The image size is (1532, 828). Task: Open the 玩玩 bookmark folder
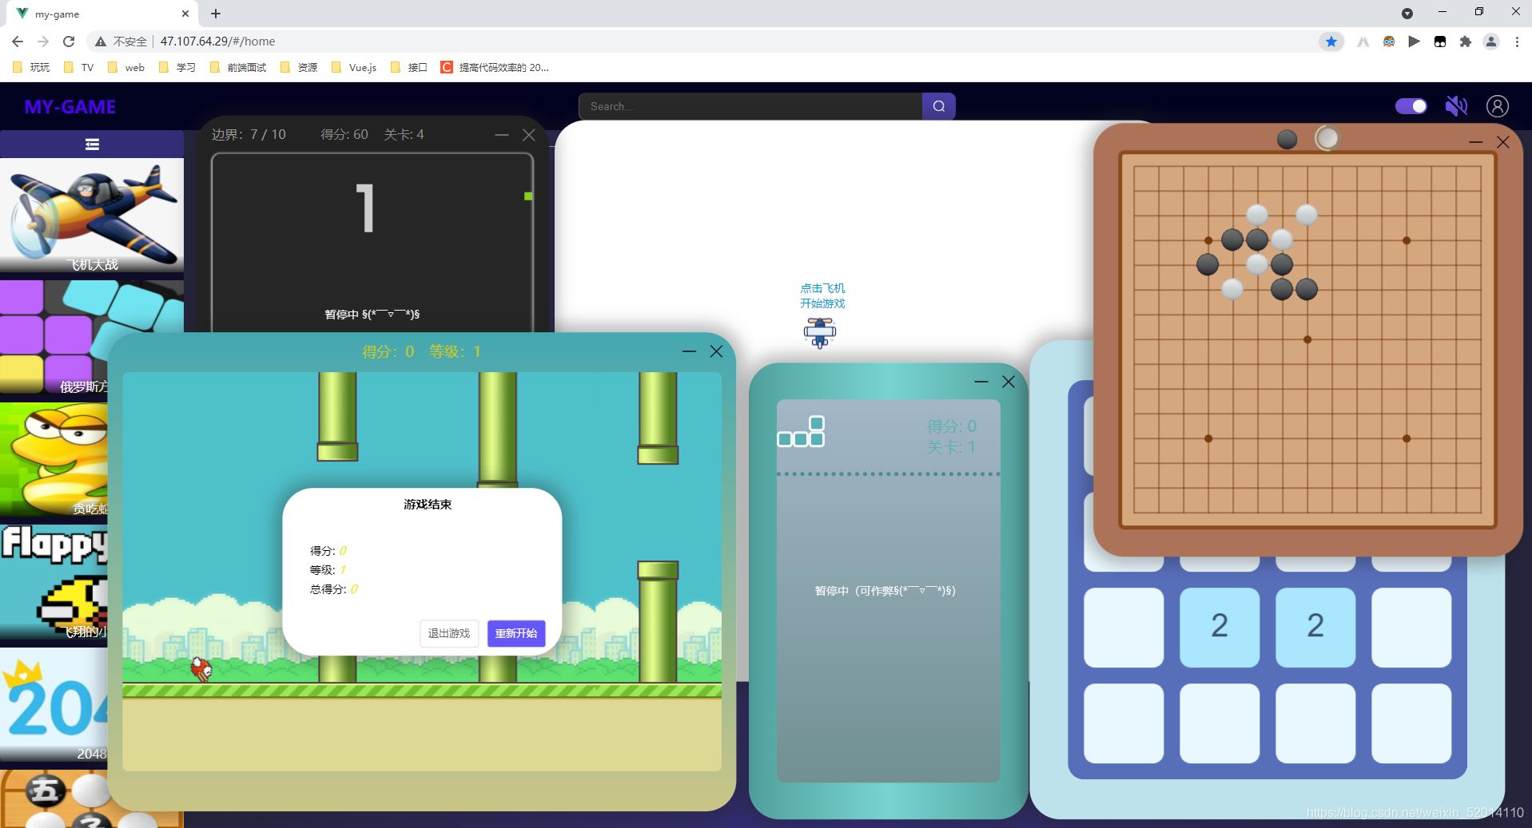point(31,68)
